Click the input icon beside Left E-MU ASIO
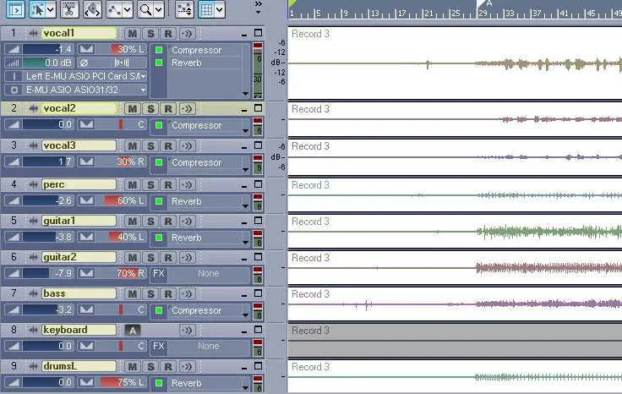 pyautogui.click(x=14, y=76)
